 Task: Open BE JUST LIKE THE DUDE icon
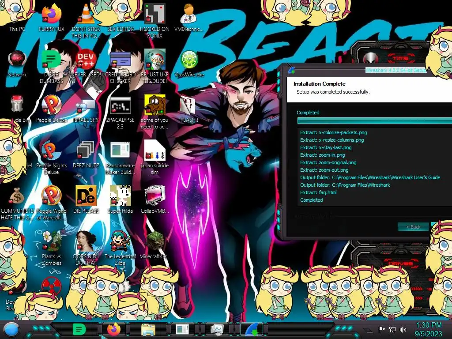(155, 60)
